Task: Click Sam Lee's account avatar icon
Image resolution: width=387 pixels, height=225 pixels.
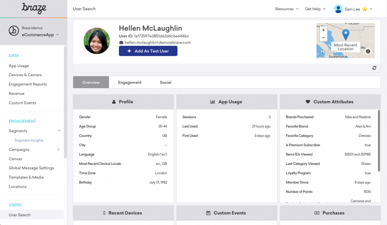Action: [x=338, y=9]
